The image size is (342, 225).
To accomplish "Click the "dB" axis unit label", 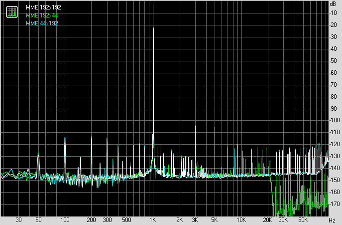I will click(333, 4).
